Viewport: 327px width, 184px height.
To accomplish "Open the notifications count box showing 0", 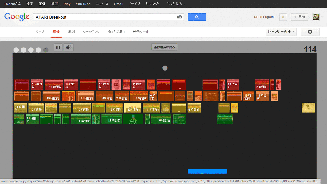I will click(x=283, y=17).
